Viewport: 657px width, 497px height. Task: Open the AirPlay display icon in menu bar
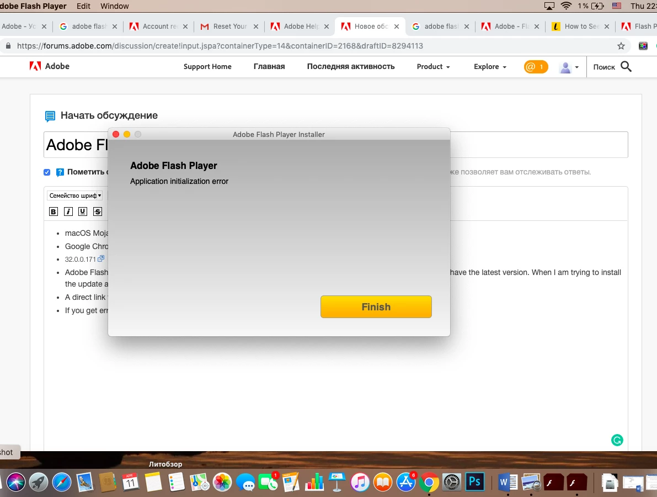[549, 6]
